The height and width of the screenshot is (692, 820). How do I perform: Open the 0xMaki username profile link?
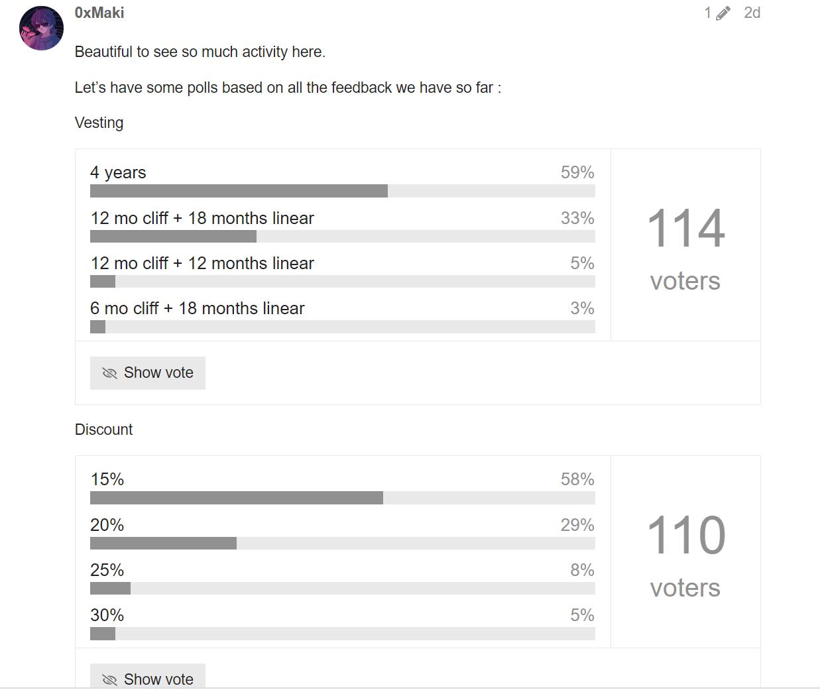click(x=99, y=13)
